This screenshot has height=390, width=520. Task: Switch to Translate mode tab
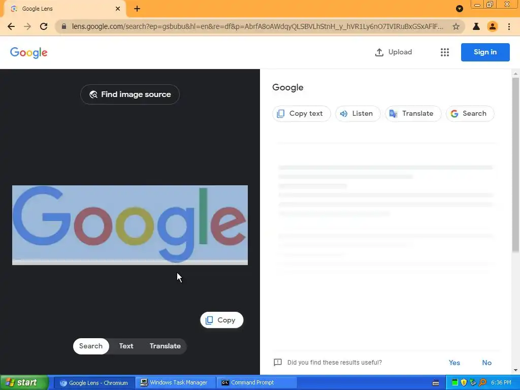[x=165, y=346]
